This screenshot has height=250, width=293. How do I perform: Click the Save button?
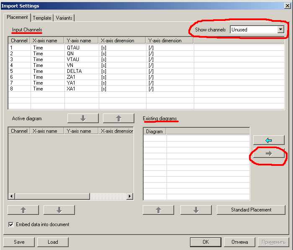19,242
